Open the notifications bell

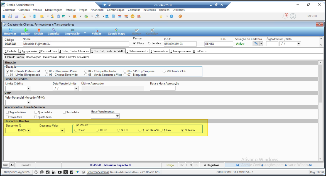coord(285,16)
